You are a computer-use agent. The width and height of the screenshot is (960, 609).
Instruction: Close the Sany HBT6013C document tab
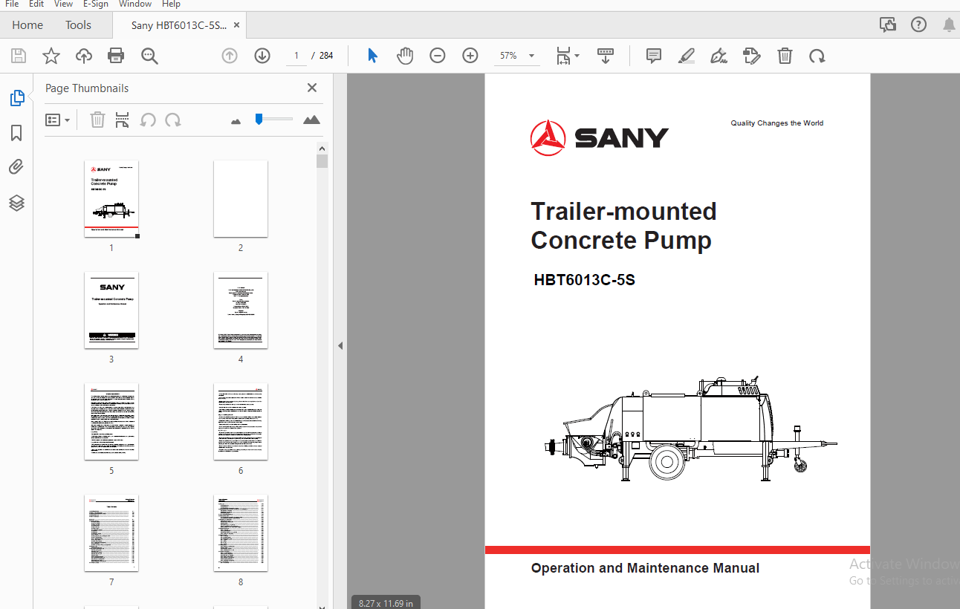(x=236, y=25)
